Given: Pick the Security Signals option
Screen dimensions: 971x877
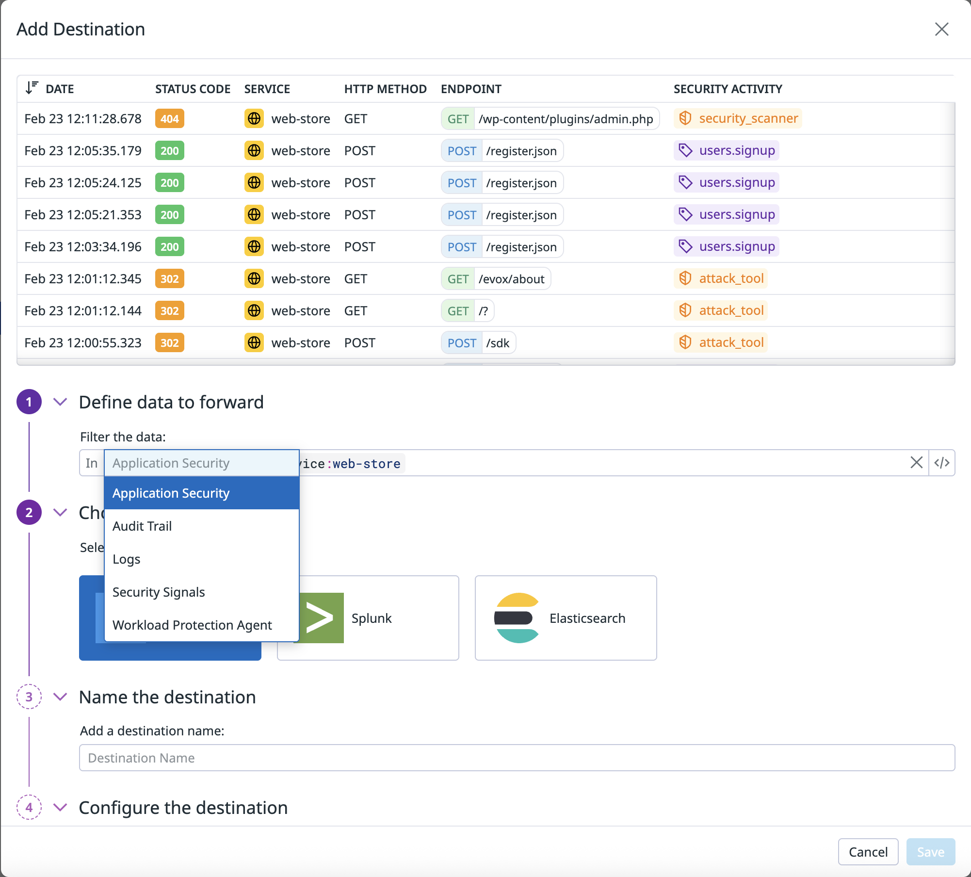Looking at the screenshot, I should [159, 592].
